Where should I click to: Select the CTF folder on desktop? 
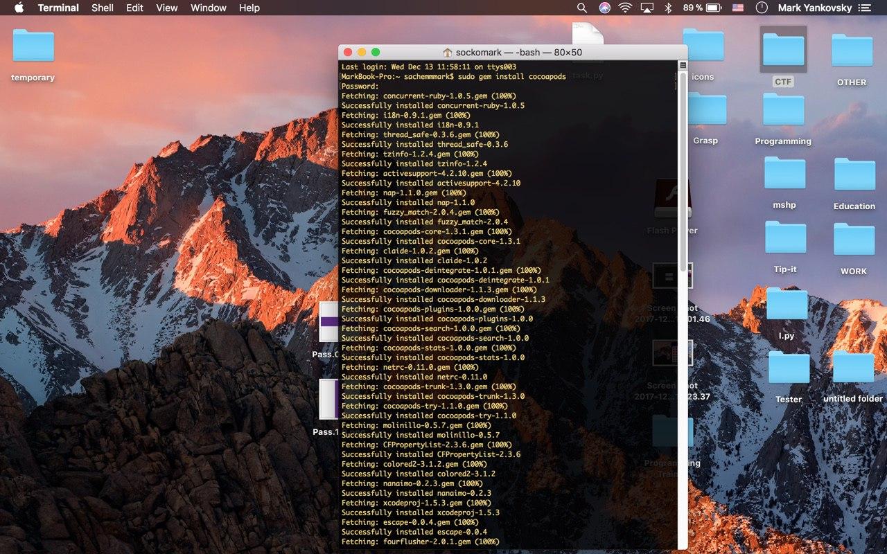pos(783,49)
